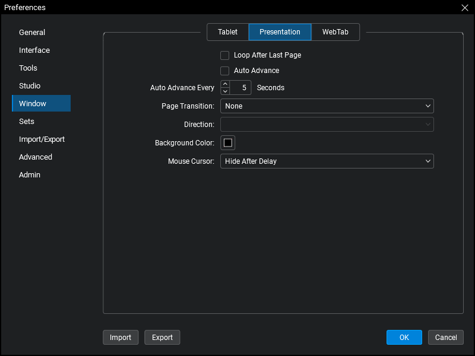This screenshot has width=475, height=356.
Task: Cancel the preferences changes
Action: pos(445,337)
